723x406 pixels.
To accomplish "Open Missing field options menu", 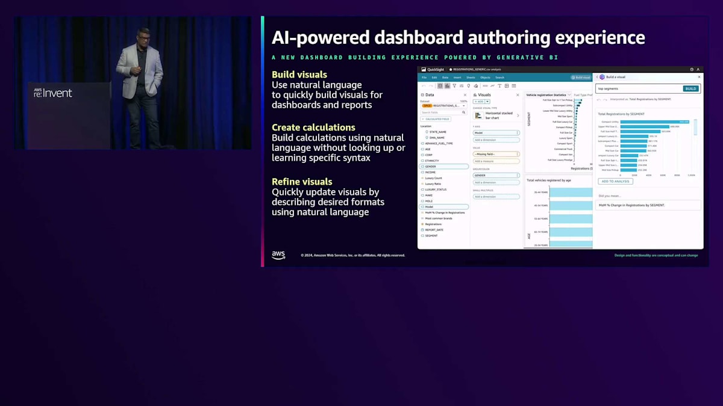I will pos(517,154).
